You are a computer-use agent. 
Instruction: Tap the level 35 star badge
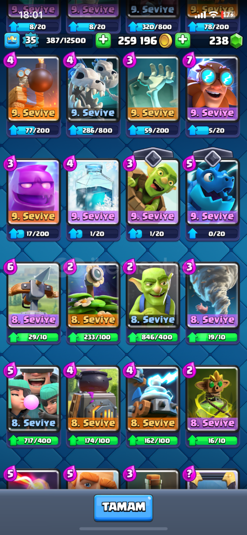30,41
